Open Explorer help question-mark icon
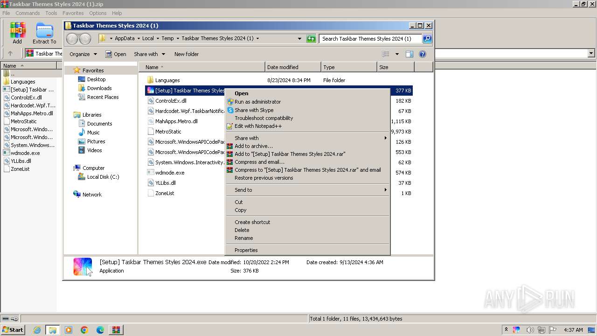Viewport: 597px width, 336px height. (x=423, y=54)
